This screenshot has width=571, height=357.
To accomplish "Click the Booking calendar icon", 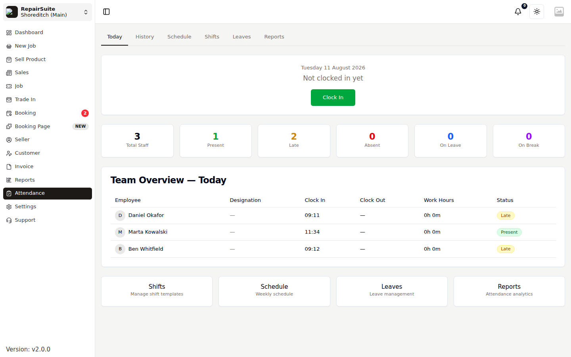I will (9, 113).
